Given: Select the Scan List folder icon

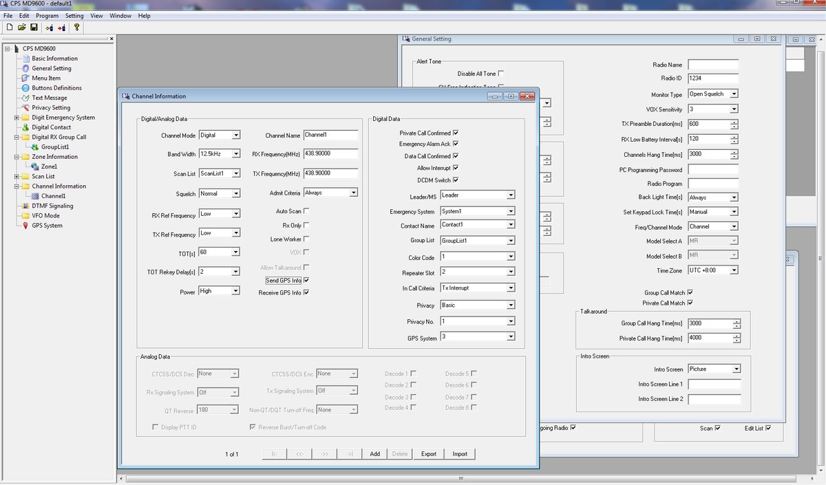Looking at the screenshot, I should (26, 176).
